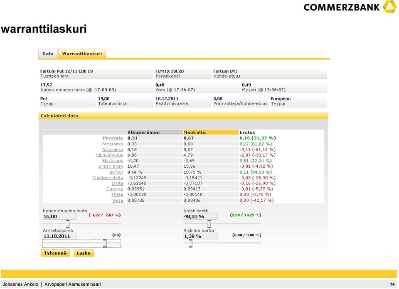Click the Tyhjennä button
Viewport: 399px width, 289px height.
tap(55, 253)
